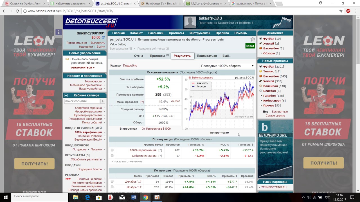Click the Теннис ball icon in Новые прогнозы
The height and width of the screenshot is (202, 360).
click(x=261, y=71)
